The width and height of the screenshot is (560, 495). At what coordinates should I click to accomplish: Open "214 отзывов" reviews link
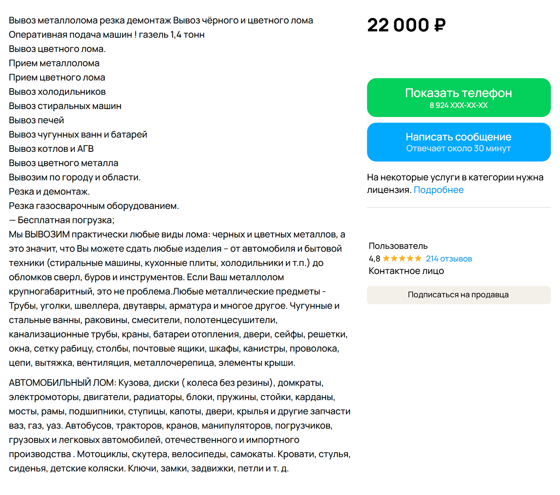coord(449,259)
